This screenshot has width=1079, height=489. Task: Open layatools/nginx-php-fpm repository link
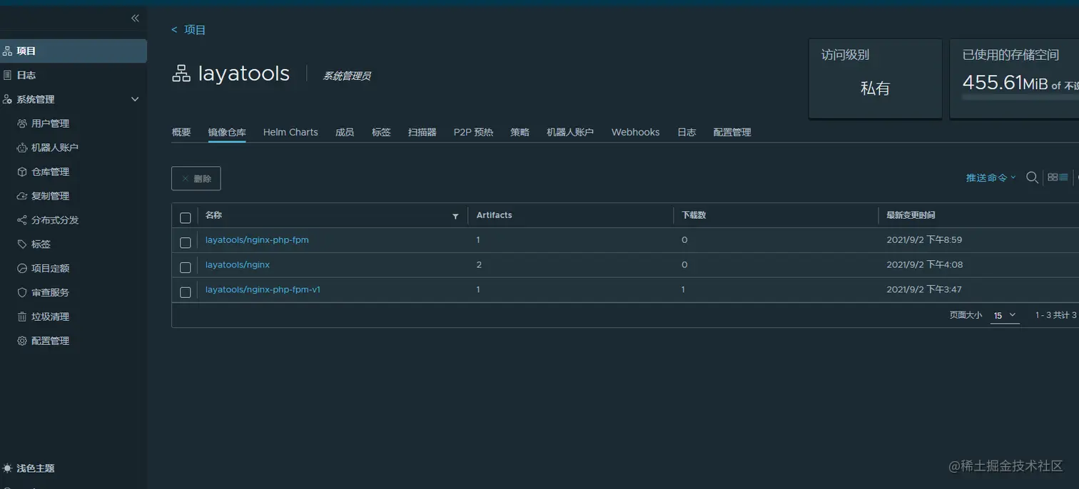point(257,240)
